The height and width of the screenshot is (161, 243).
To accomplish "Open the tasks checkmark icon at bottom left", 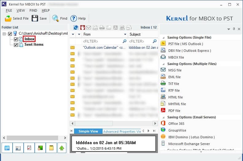I will pyautogui.click(x=29, y=148).
